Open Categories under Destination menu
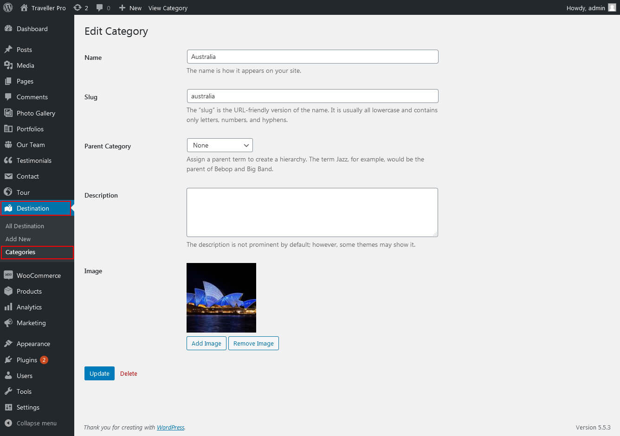The height and width of the screenshot is (436, 620). pyautogui.click(x=20, y=252)
